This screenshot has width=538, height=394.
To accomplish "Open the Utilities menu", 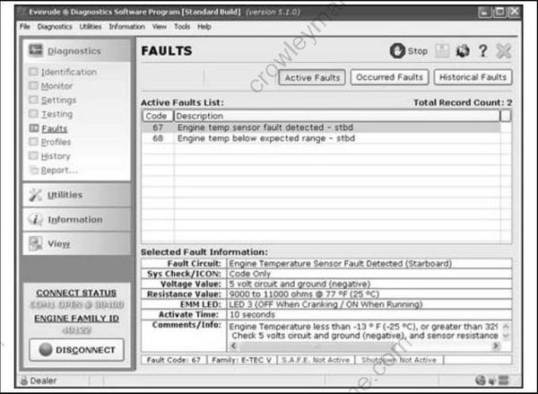I will point(91,26).
